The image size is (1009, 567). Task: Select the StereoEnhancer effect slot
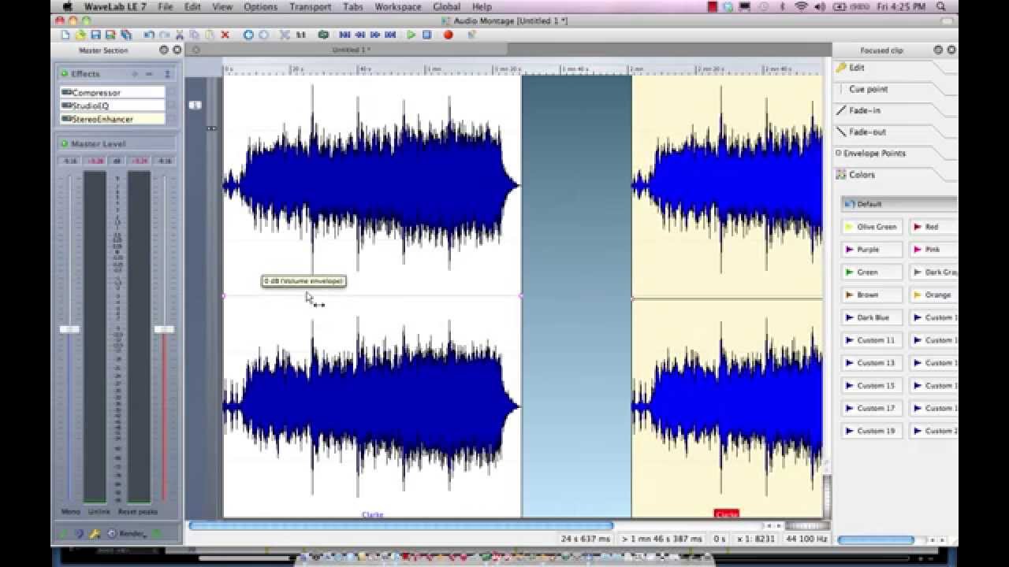(112, 119)
